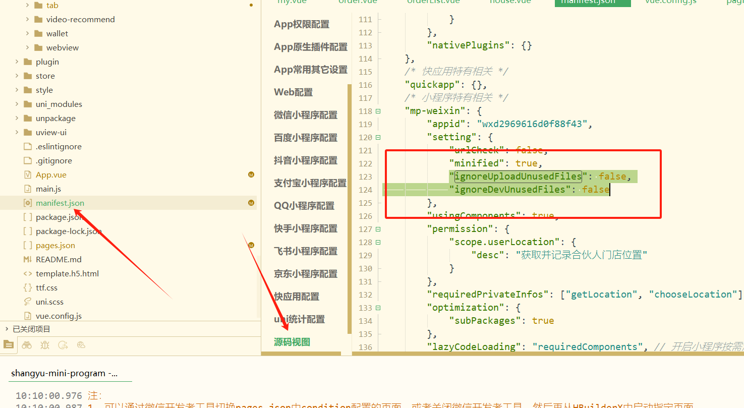Expand the video-recommend folder
The height and width of the screenshot is (408, 744).
coord(27,19)
